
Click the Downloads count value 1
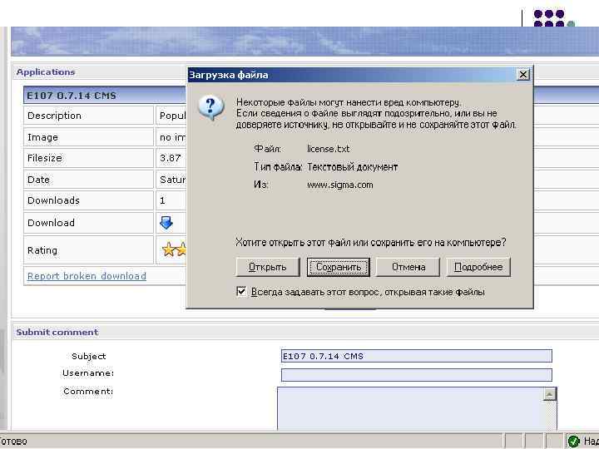[x=162, y=200]
